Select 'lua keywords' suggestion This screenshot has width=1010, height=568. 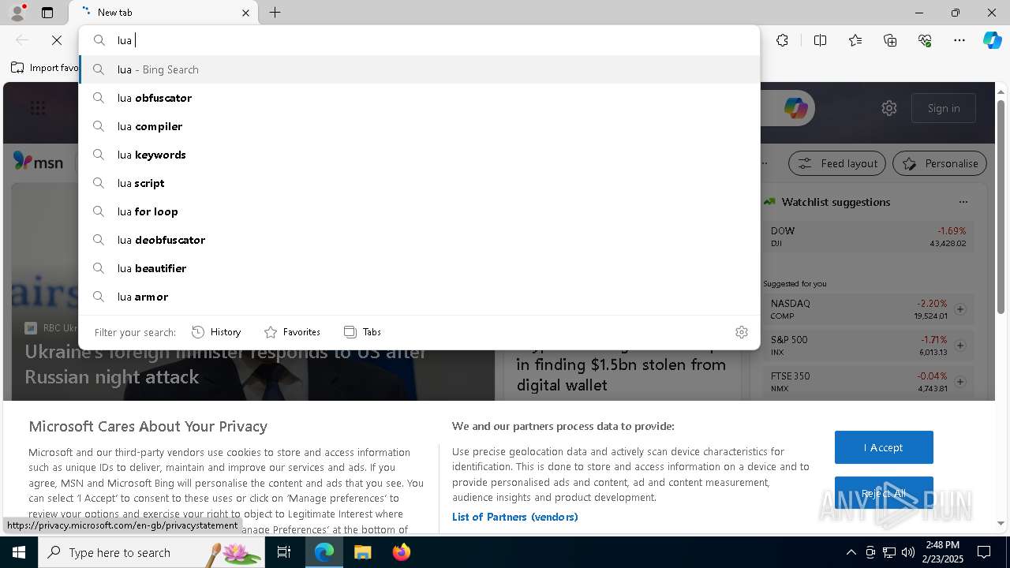[x=419, y=155]
